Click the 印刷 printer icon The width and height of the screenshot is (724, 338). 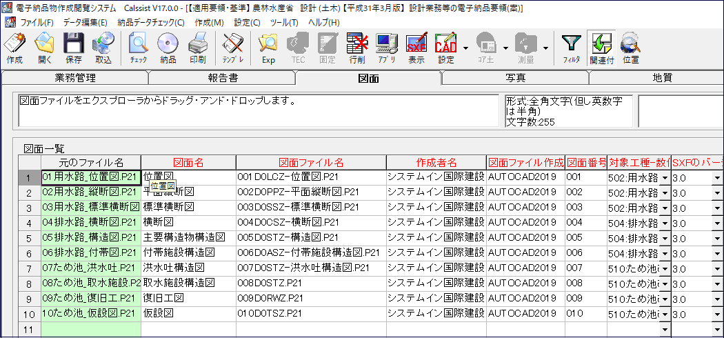pyautogui.click(x=198, y=48)
